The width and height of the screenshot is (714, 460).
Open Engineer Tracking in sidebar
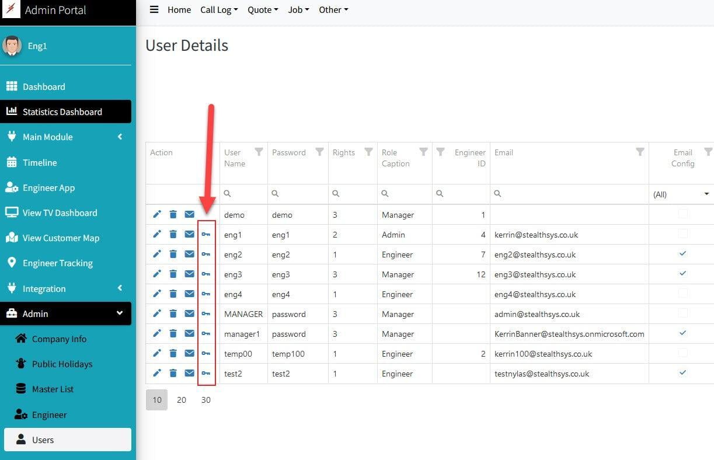57,263
